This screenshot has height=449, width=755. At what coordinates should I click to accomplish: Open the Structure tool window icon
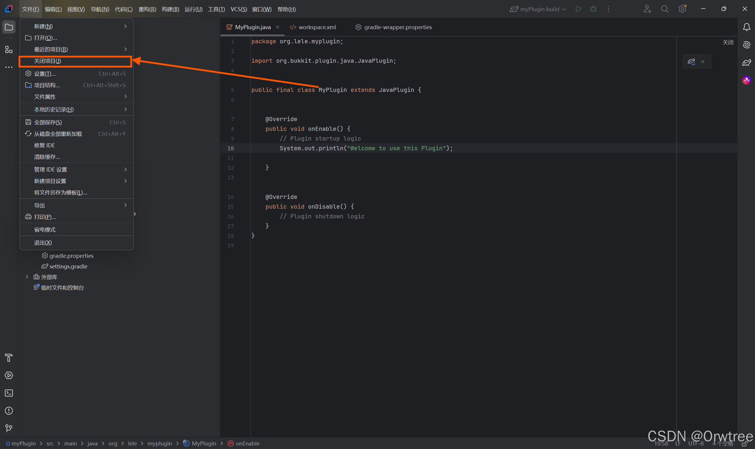[x=9, y=49]
